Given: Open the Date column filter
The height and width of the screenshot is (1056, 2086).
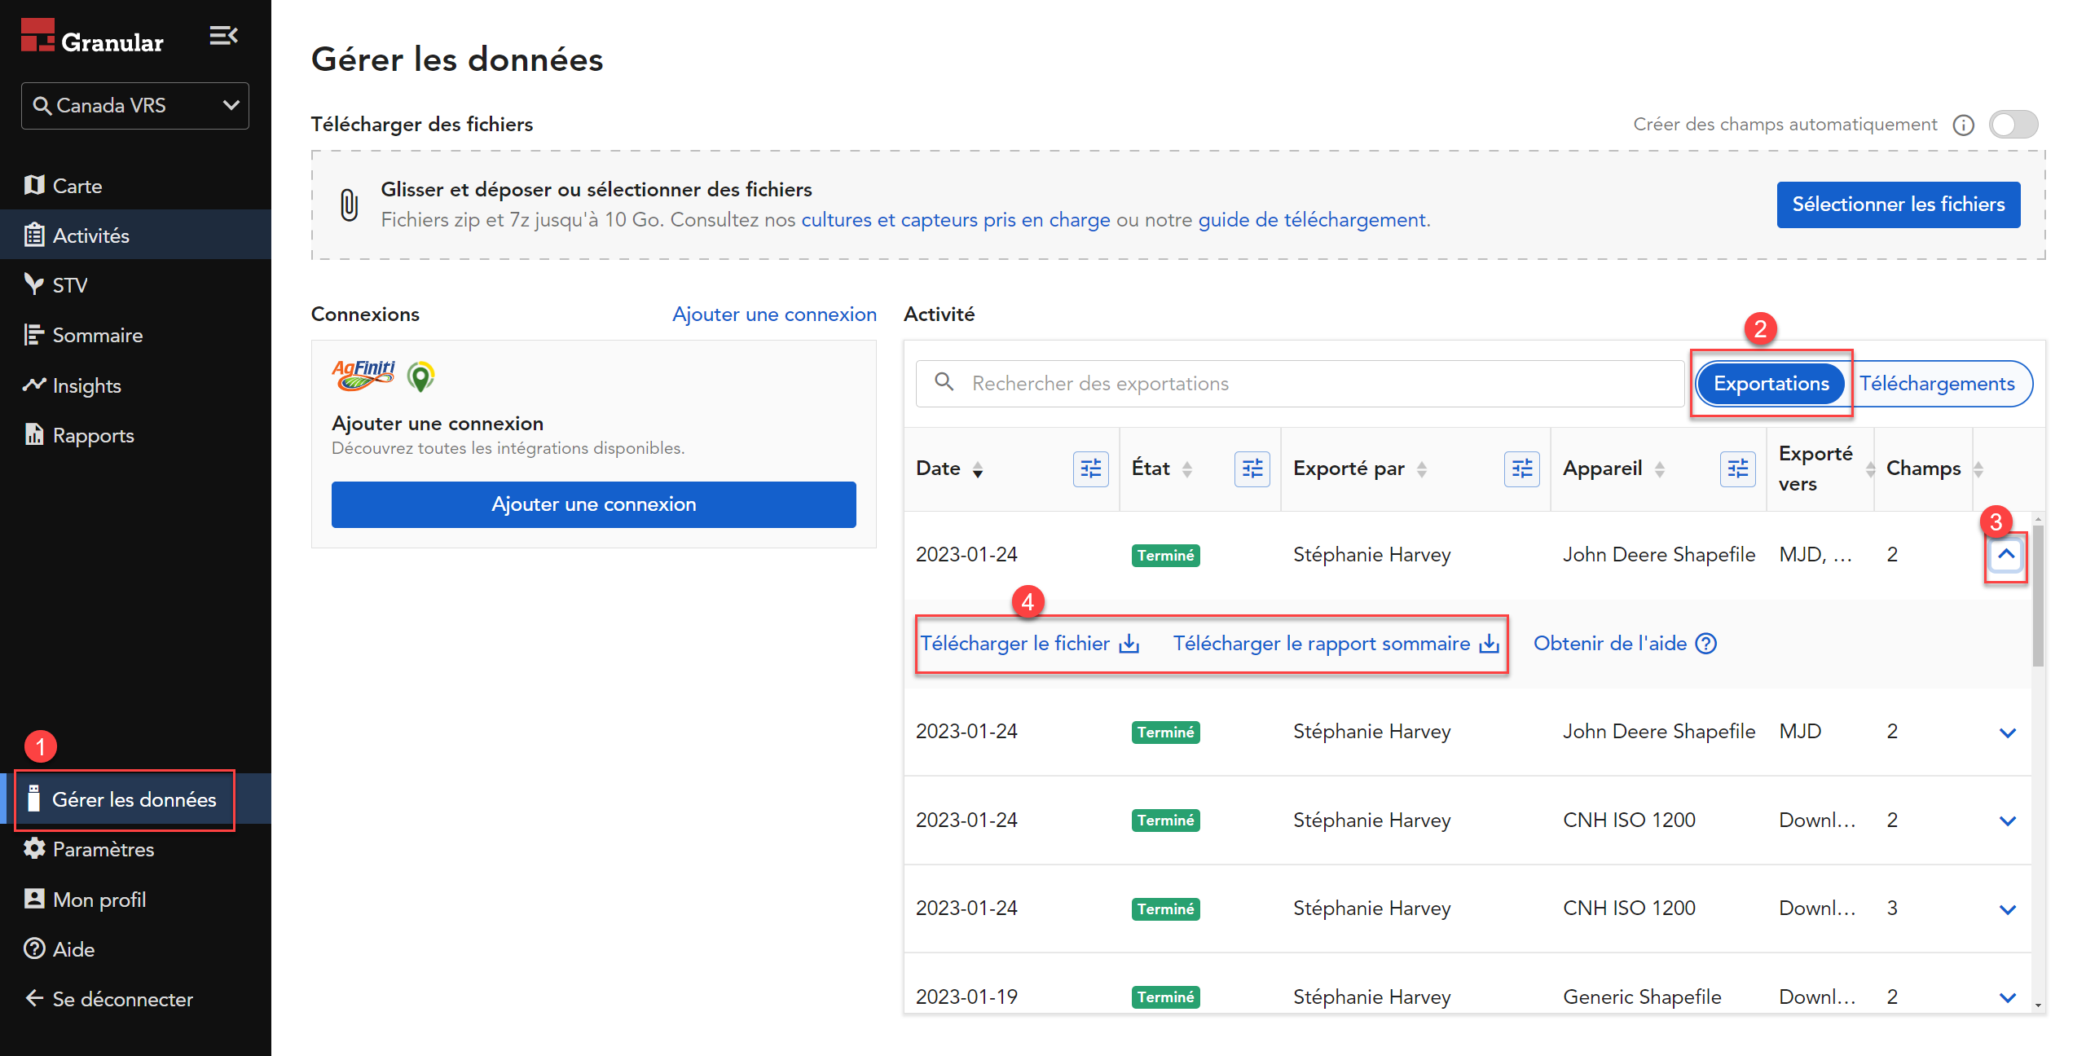Looking at the screenshot, I should [x=1090, y=469].
